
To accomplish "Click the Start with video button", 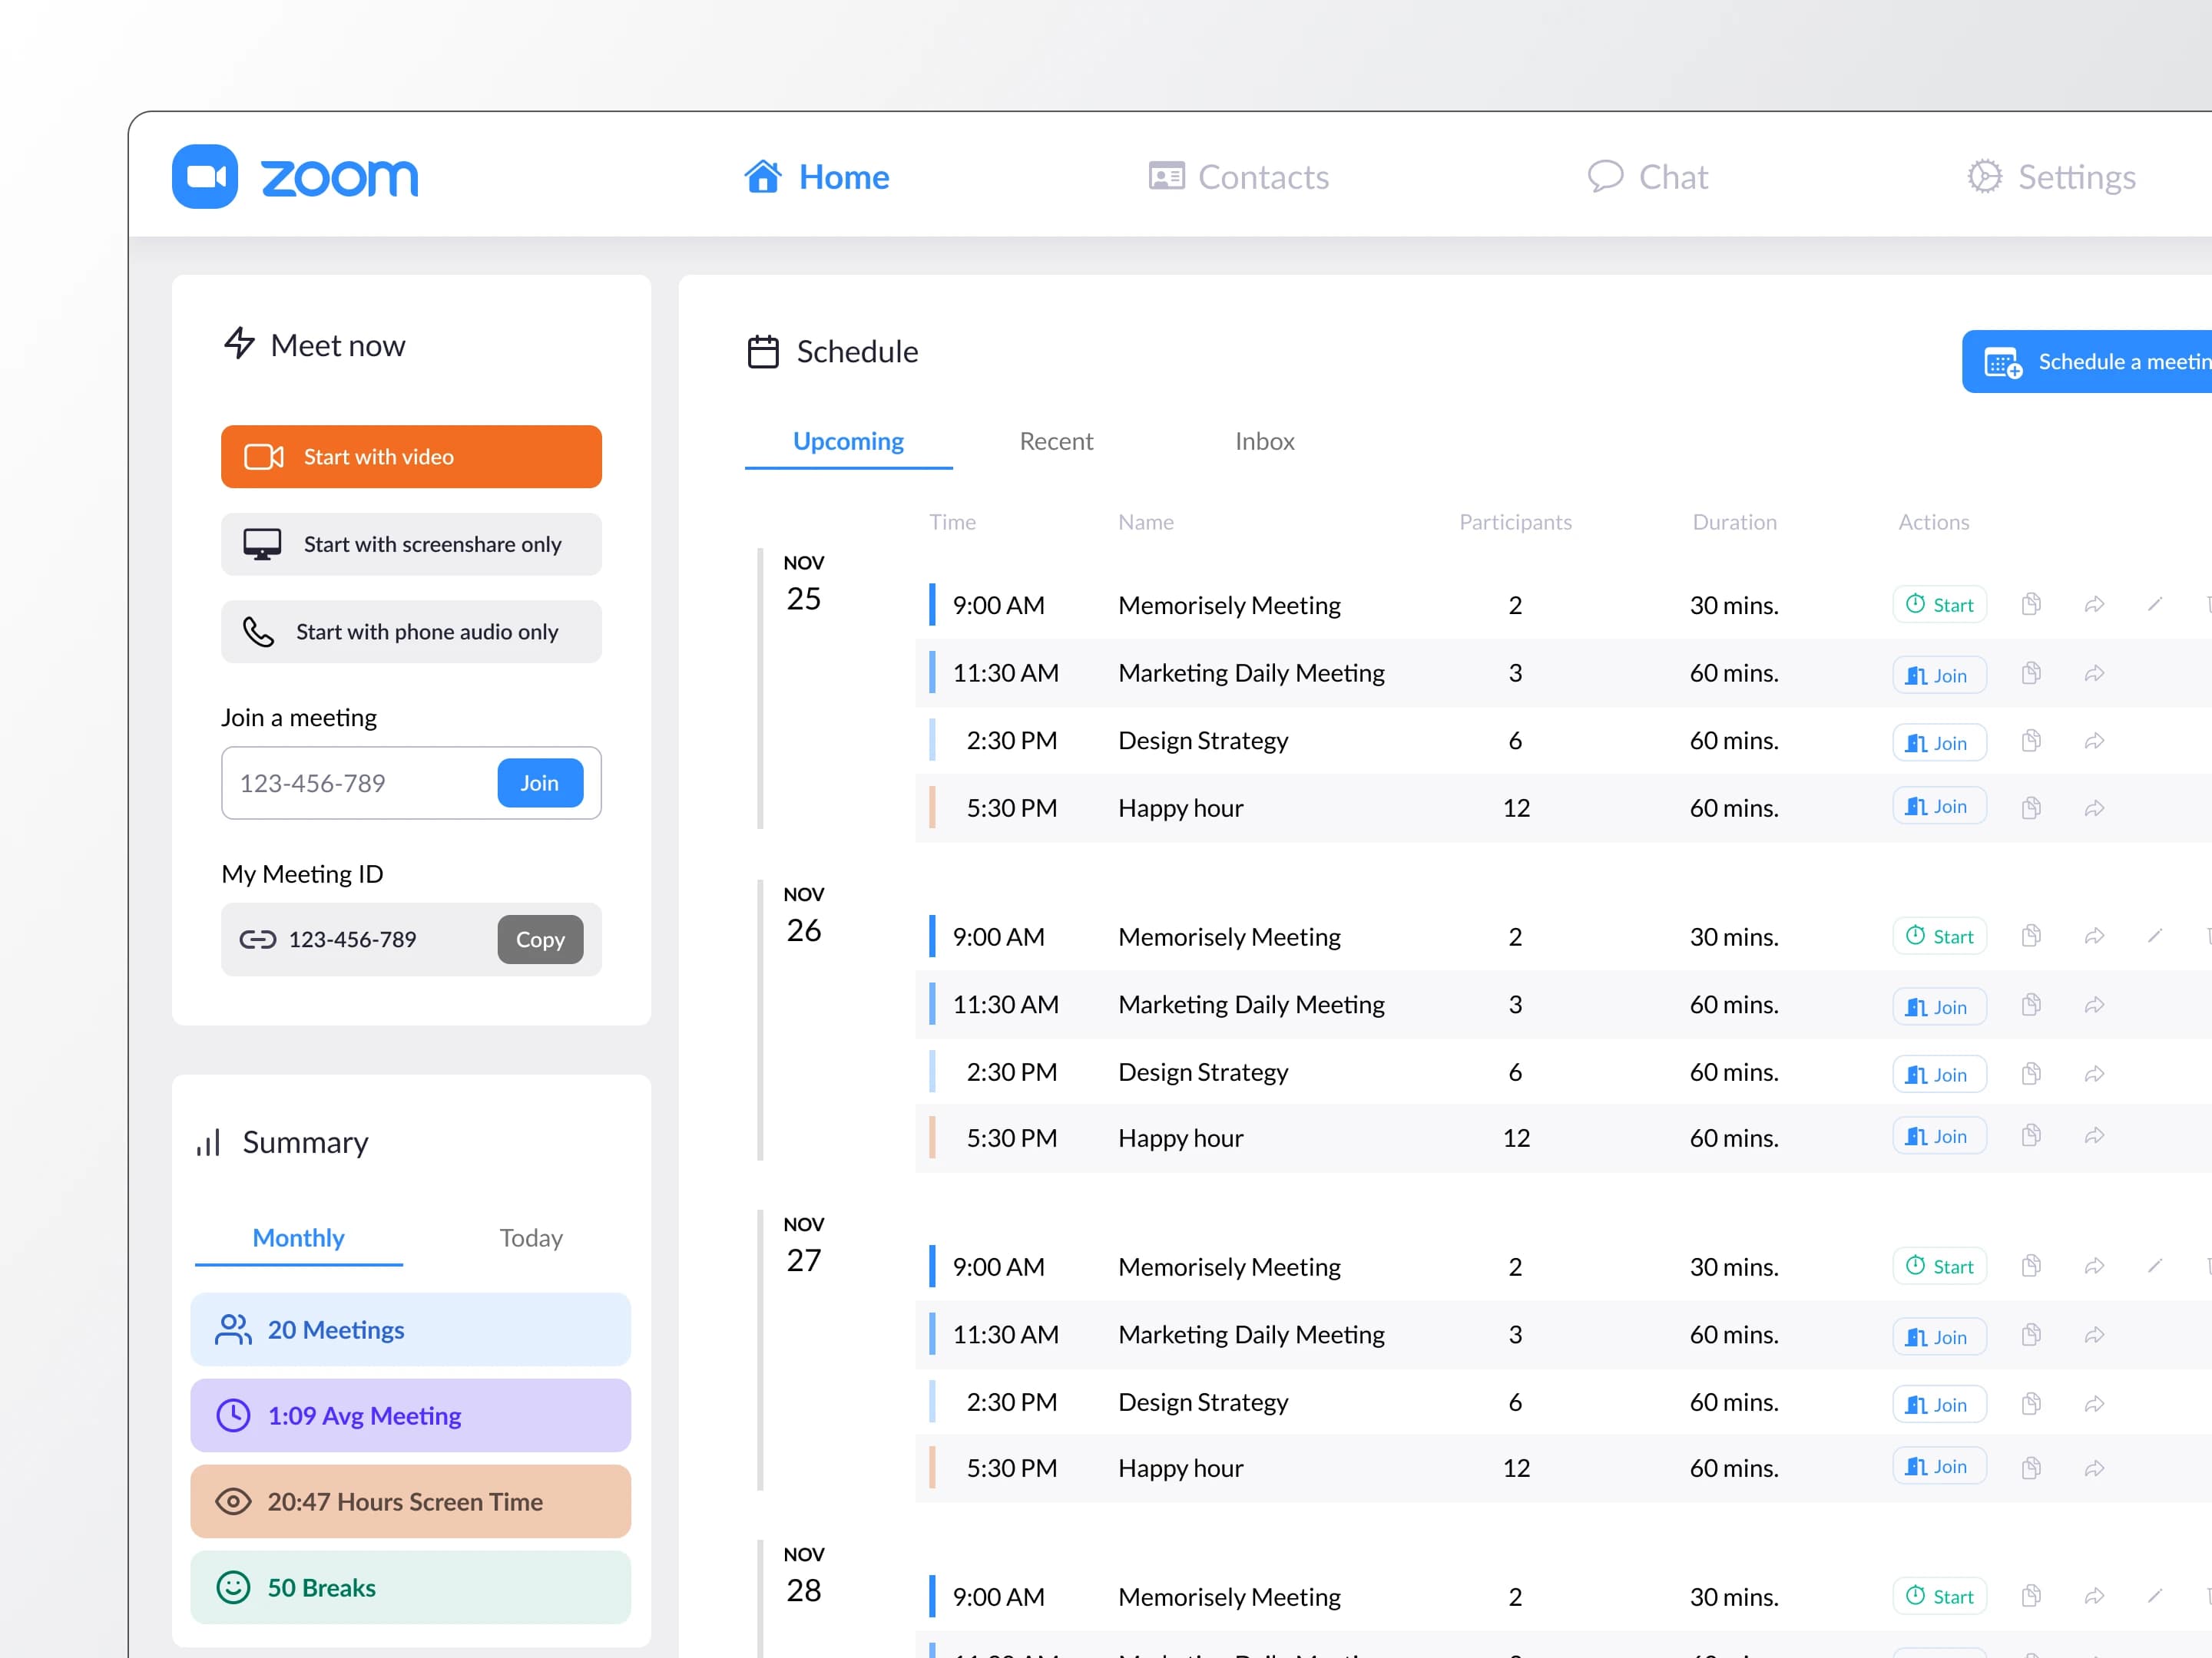I will 411,457.
